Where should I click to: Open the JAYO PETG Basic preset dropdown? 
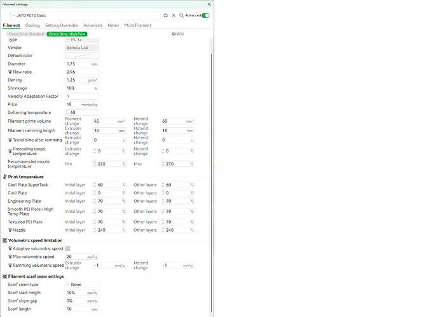coord(85,15)
